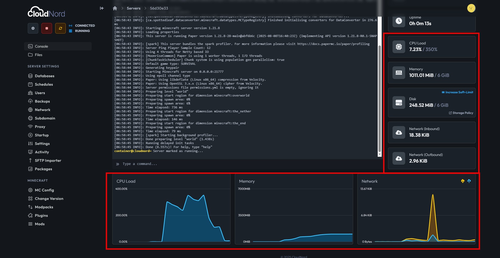This screenshot has height=258, width=500.
Task: Collapse the sidebar with the arrow icon
Action: tap(102, 8)
